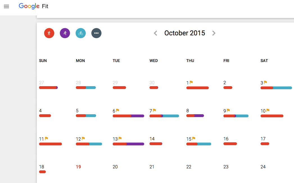Image resolution: width=294 pixels, height=183 pixels.
Task: Open the navigation hamburger menu
Action: point(6,6)
